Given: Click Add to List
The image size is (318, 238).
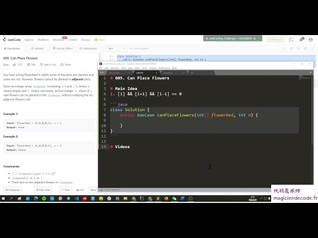Looking at the screenshot, I should click(48, 65).
